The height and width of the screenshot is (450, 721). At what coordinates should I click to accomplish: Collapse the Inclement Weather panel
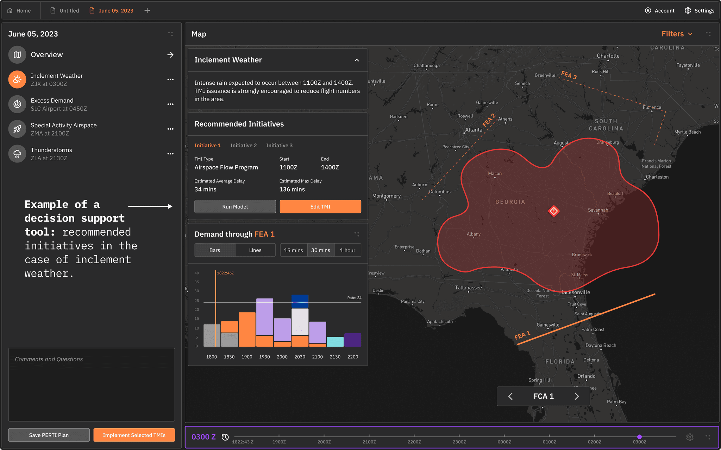pos(357,60)
